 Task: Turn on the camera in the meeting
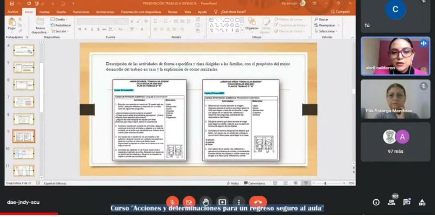point(189,202)
